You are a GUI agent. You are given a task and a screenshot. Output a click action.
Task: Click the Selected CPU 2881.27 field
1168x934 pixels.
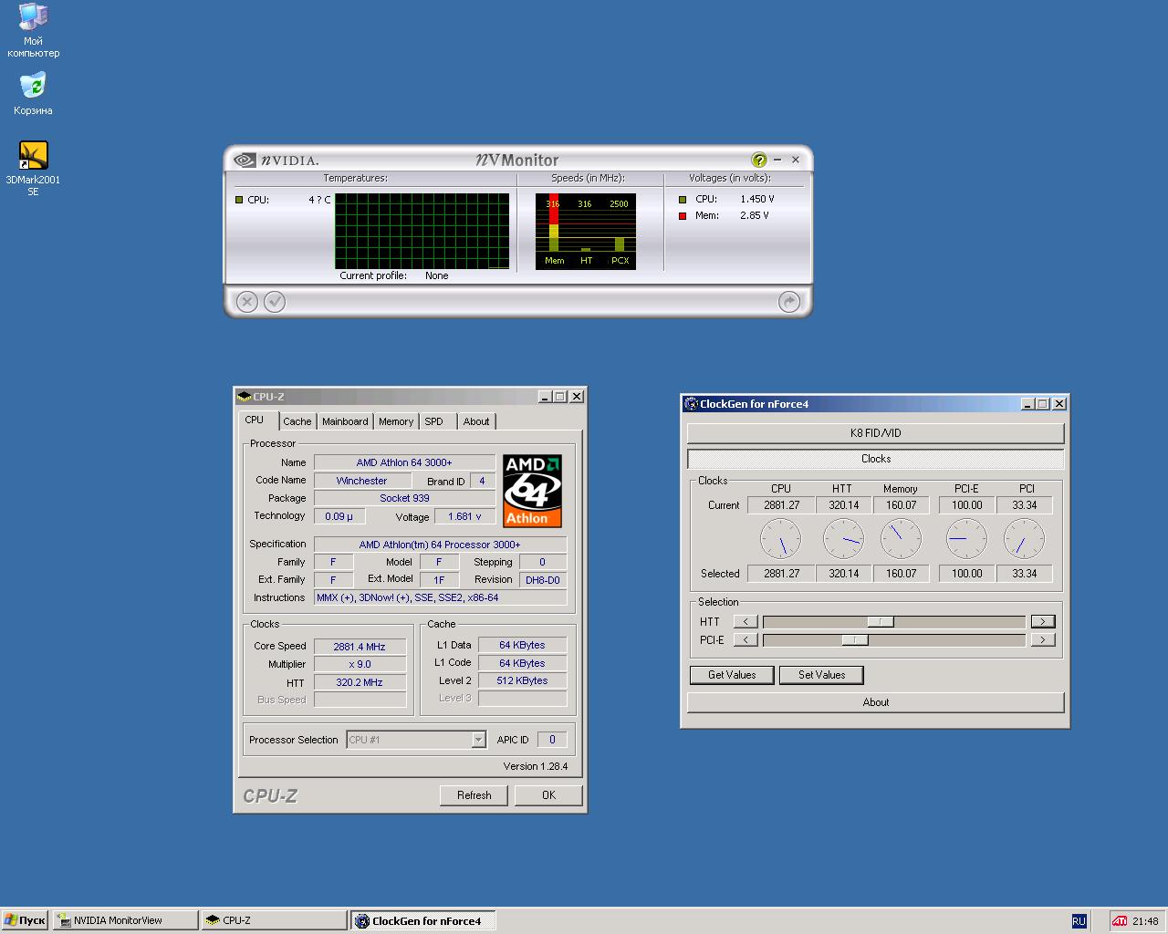coord(781,574)
